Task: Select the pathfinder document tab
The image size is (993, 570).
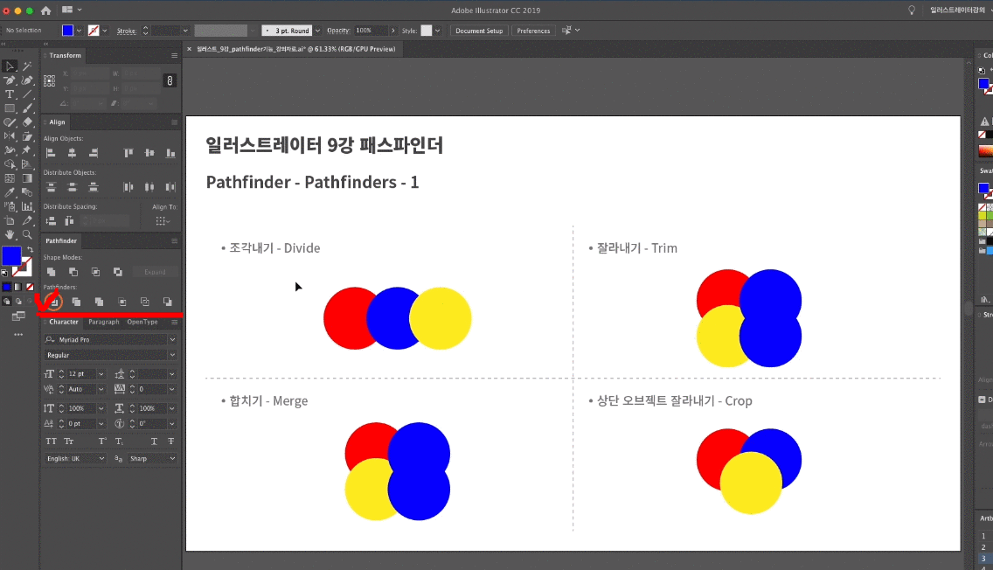Action: (x=295, y=49)
